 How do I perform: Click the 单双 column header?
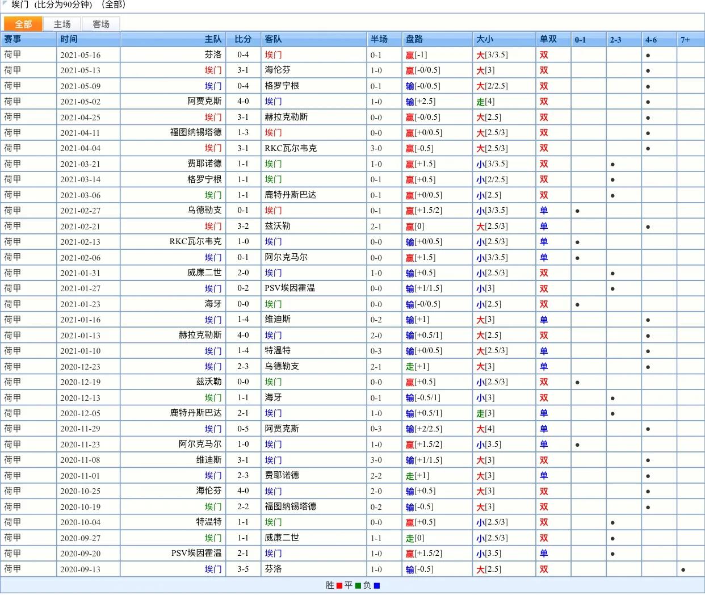click(x=548, y=39)
